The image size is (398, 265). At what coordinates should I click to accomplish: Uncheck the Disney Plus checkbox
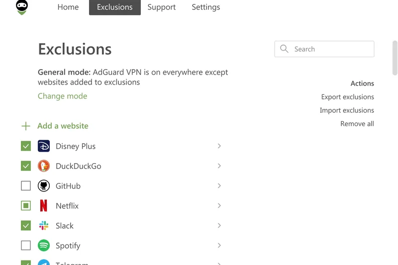click(26, 146)
